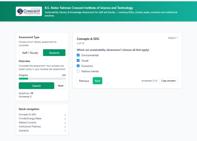Check the Fashion trends option
This screenshot has width=197, height=141.
[x=78, y=71]
